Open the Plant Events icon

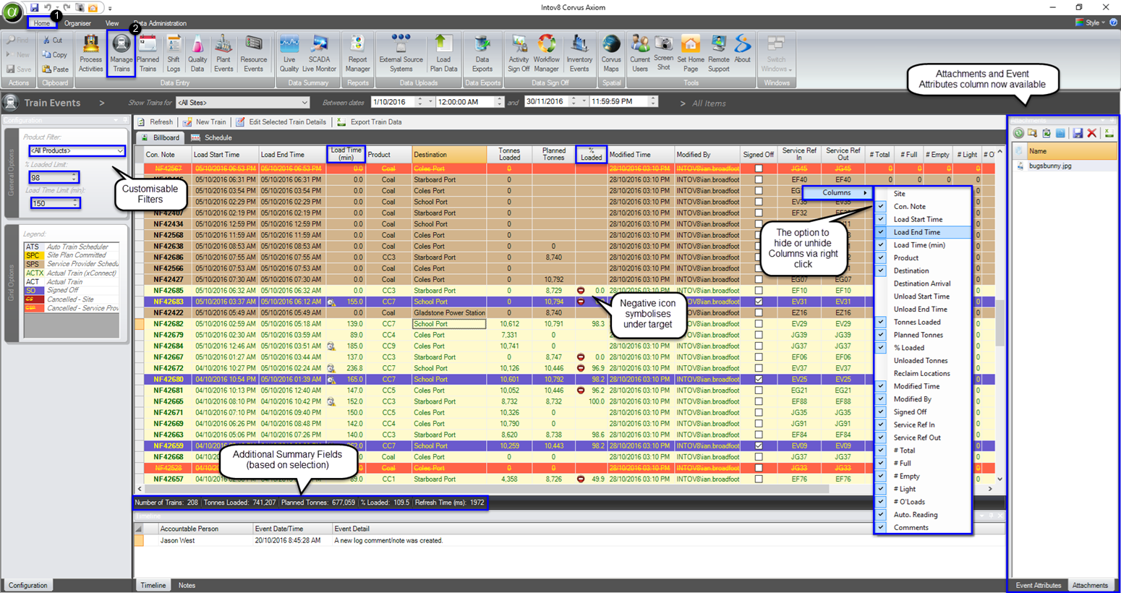point(223,54)
